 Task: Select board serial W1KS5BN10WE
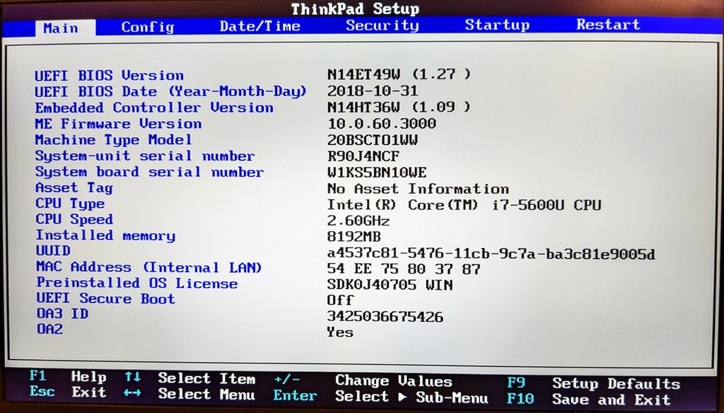tap(378, 173)
